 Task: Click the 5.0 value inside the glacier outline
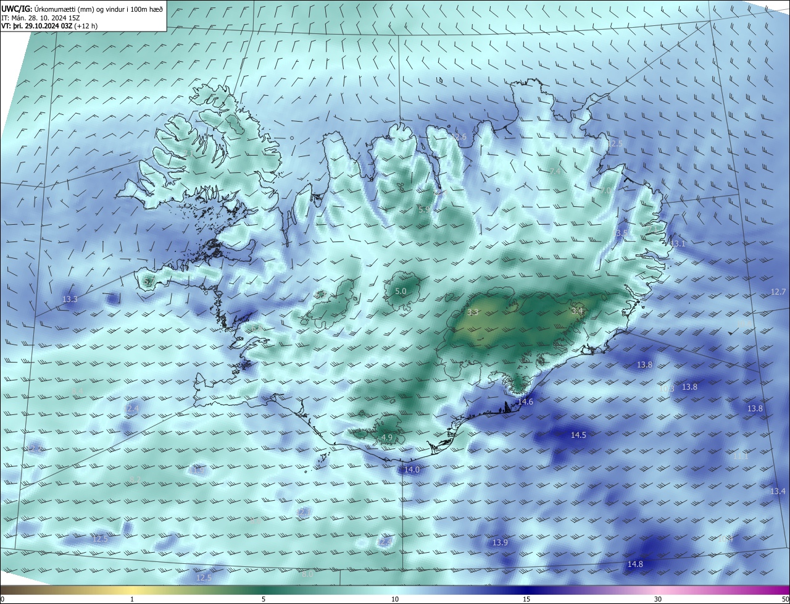(x=401, y=291)
